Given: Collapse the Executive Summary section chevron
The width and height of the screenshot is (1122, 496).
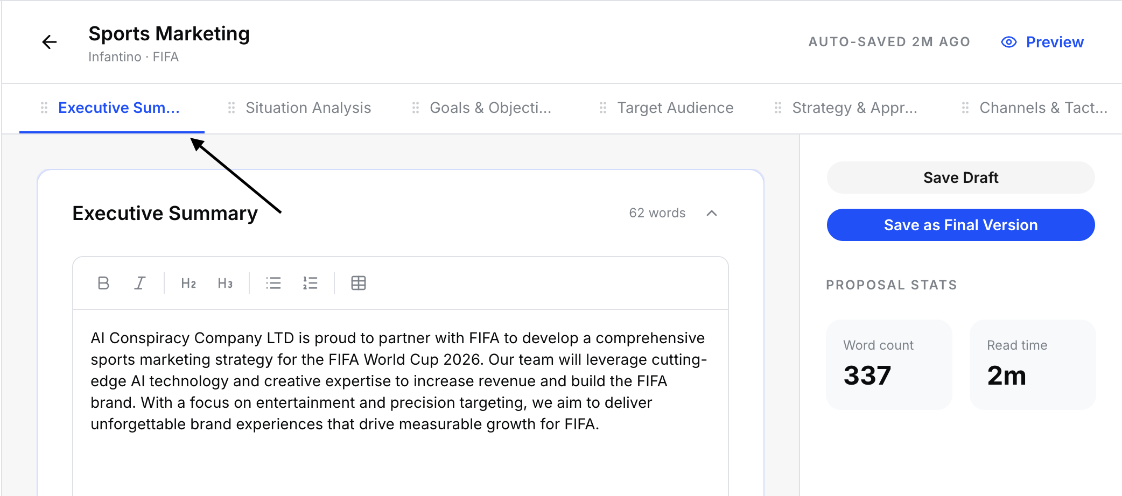Looking at the screenshot, I should click(x=712, y=213).
